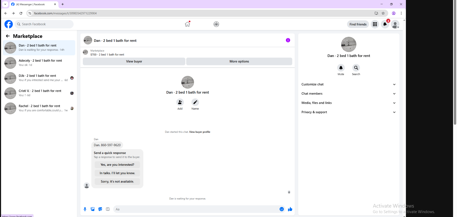The height and width of the screenshot is (217, 457).
Task: Bookmark this page with star icon
Action: coord(383,13)
